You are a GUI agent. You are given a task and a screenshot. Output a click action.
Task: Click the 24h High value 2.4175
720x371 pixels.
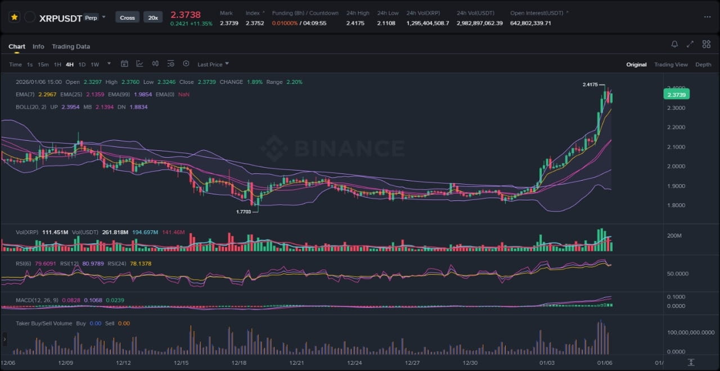point(355,23)
